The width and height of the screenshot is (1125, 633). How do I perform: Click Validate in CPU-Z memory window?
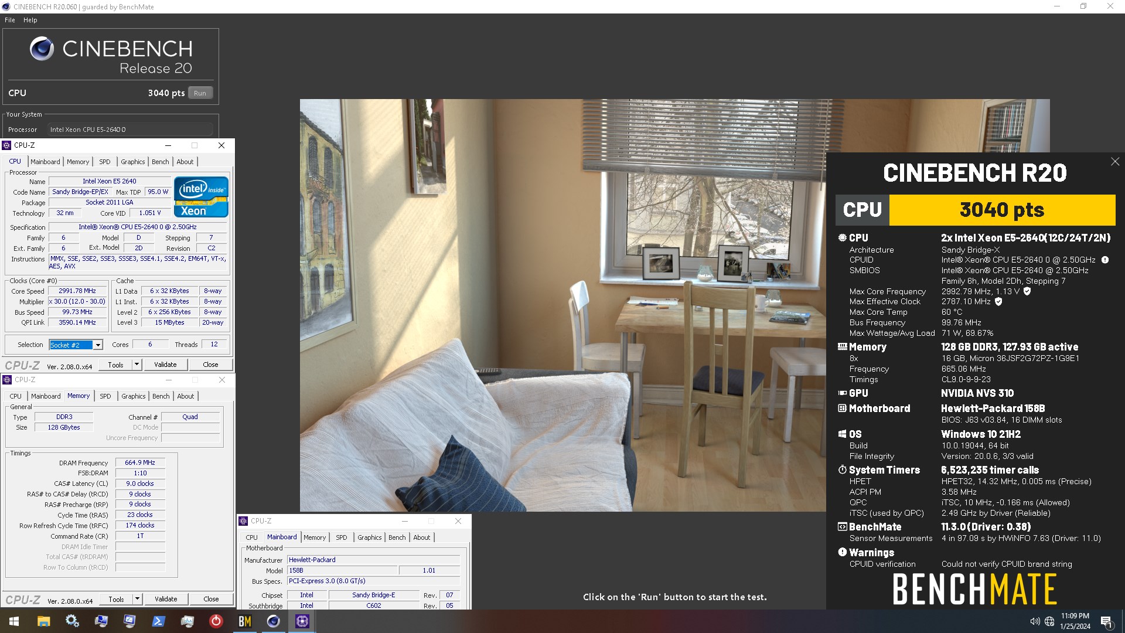tap(166, 599)
